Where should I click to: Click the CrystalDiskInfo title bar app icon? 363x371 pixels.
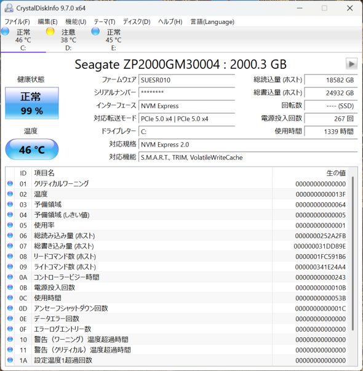pos(9,8)
